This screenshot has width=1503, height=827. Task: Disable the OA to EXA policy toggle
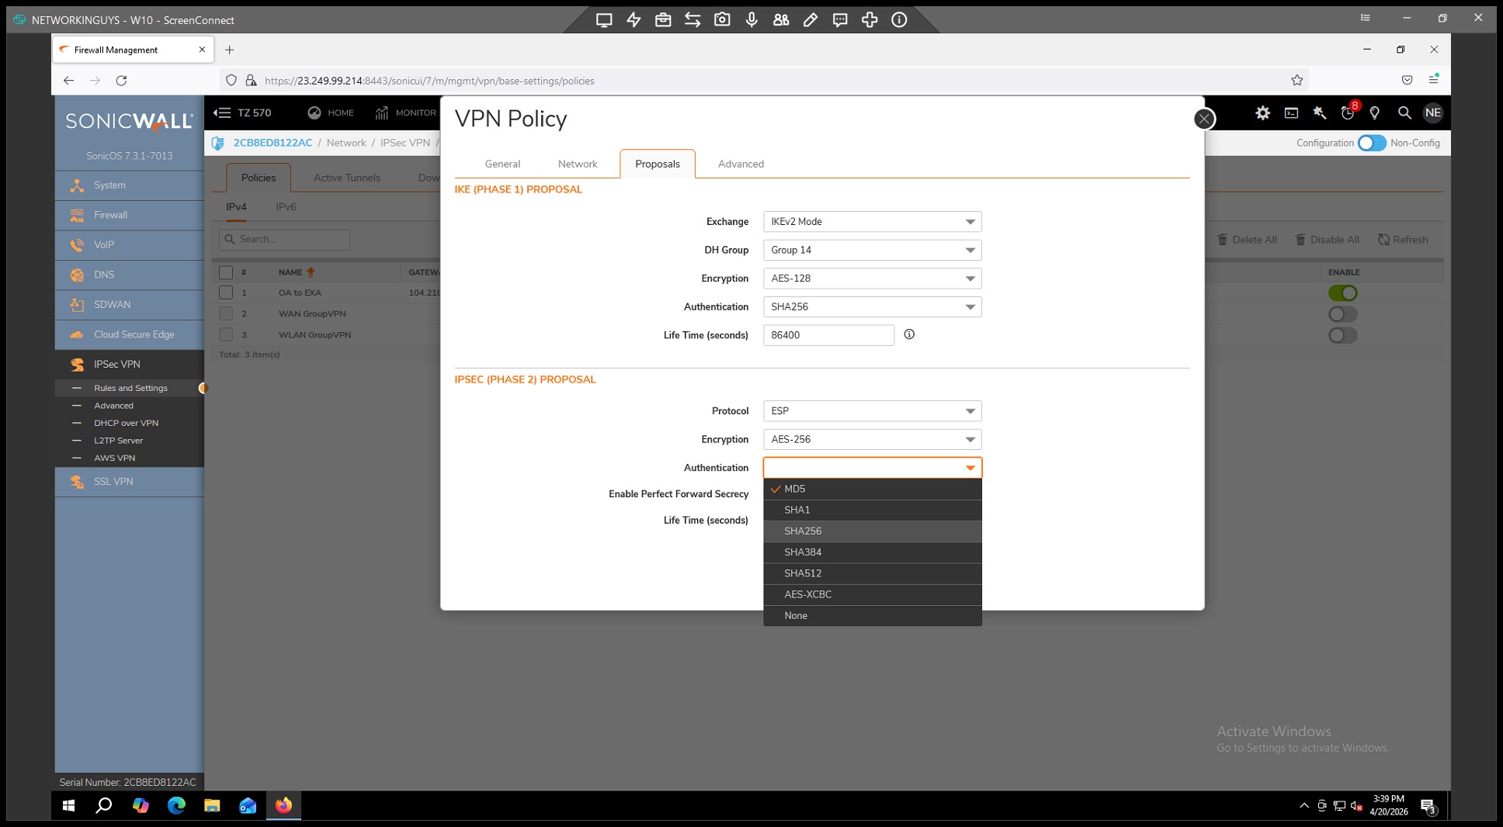pos(1342,293)
